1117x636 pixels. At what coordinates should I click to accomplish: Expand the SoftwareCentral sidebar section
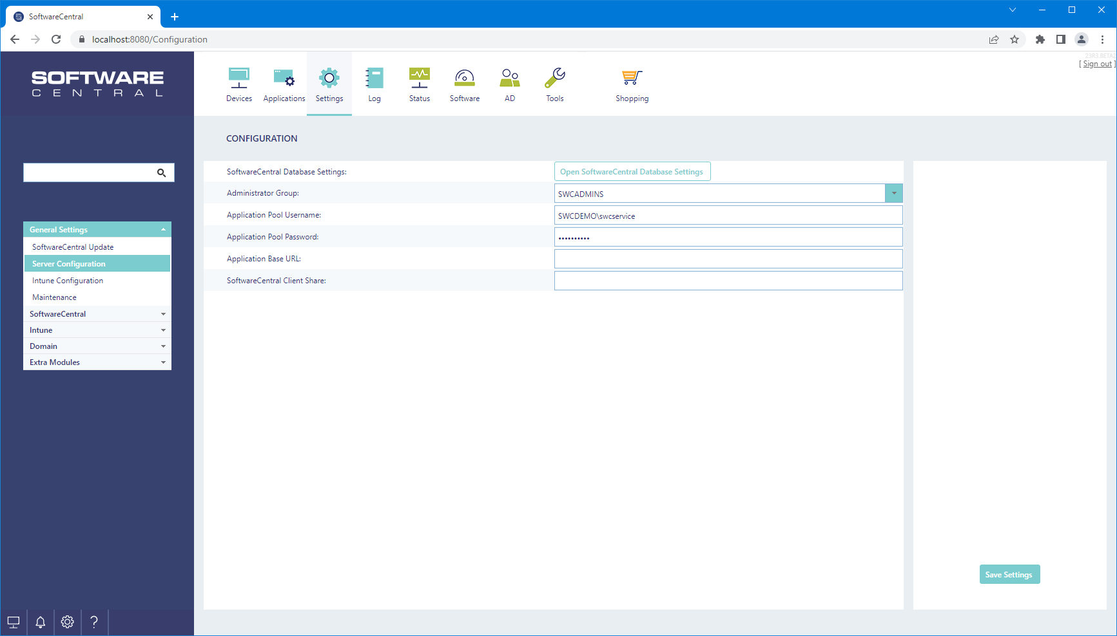pyautogui.click(x=97, y=314)
